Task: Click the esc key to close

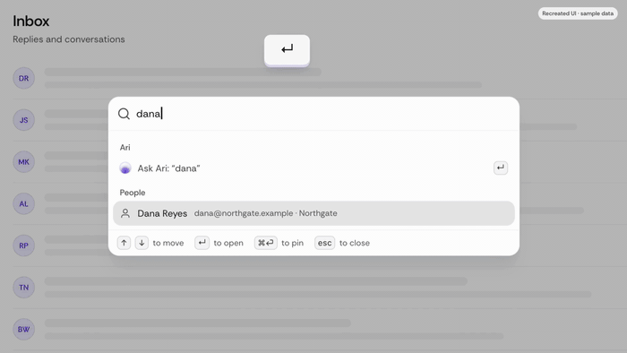Action: pos(324,243)
